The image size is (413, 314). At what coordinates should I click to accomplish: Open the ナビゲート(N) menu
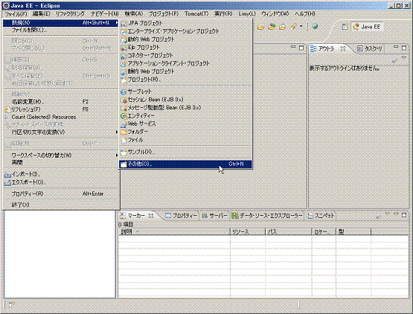coord(105,14)
